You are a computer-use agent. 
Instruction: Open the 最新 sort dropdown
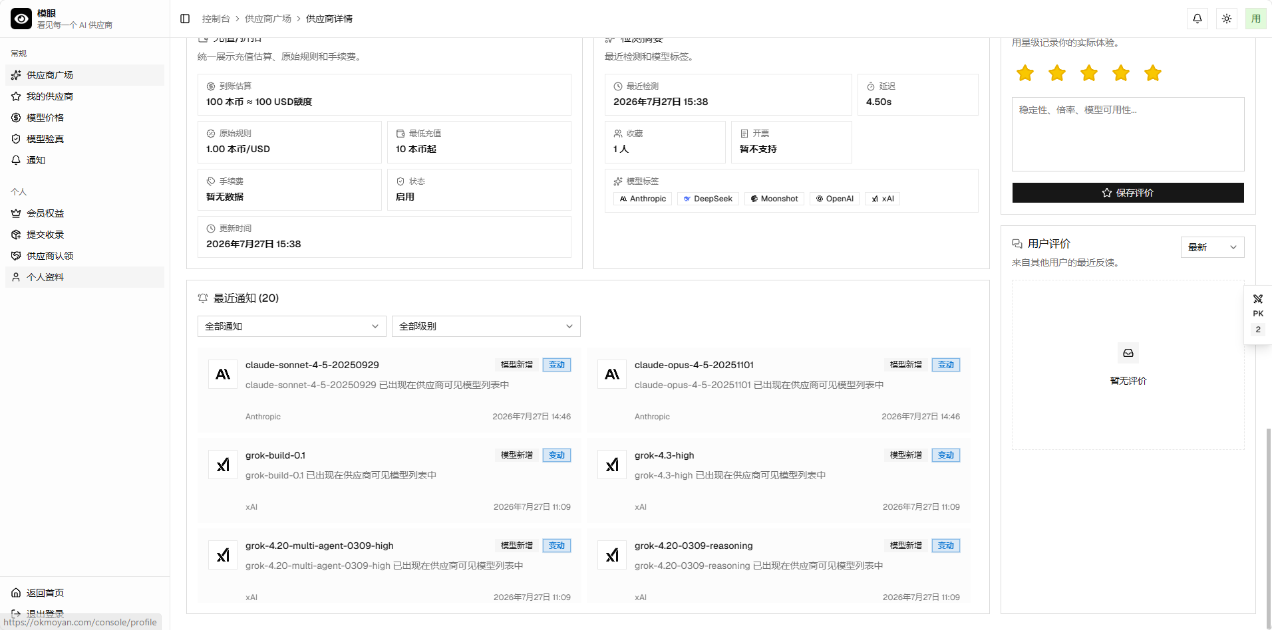(1212, 247)
